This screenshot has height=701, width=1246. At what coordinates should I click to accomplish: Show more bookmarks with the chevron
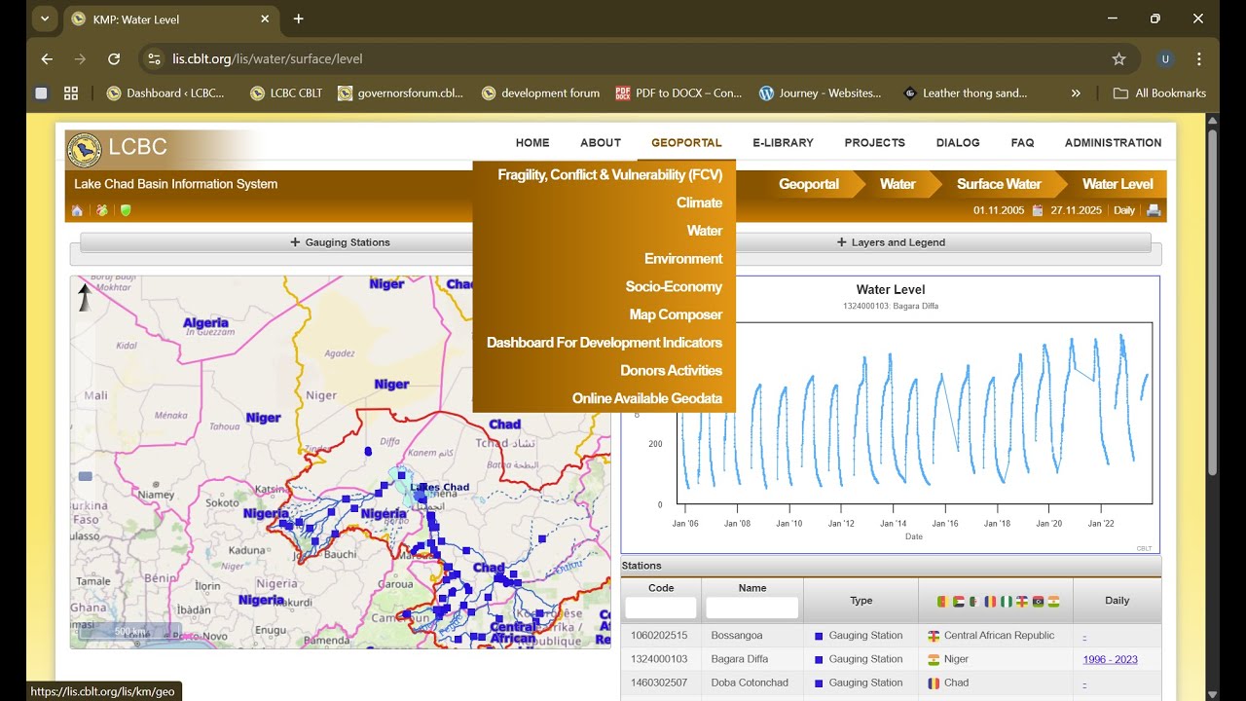point(1076,93)
